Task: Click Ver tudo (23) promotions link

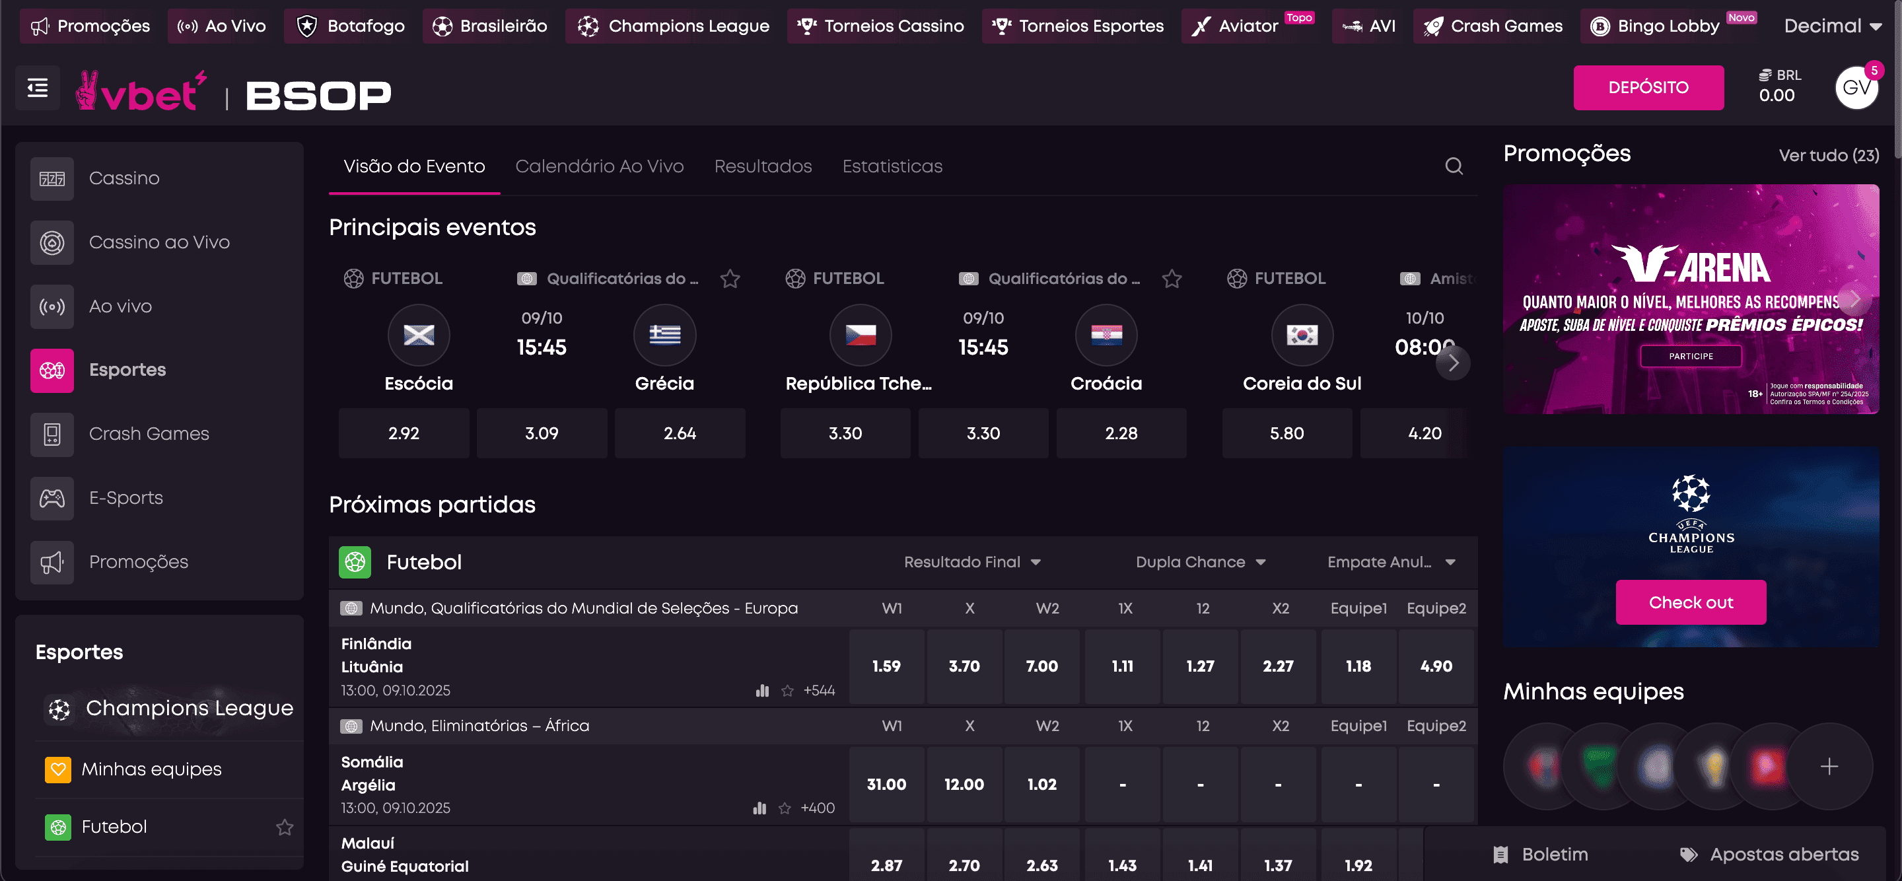Action: (1828, 155)
